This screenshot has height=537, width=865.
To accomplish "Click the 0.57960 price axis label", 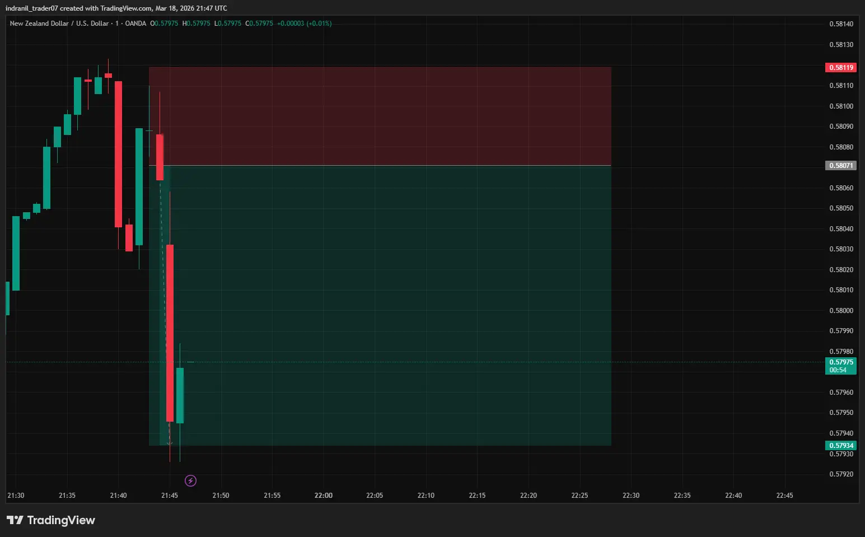I will click(x=841, y=393).
